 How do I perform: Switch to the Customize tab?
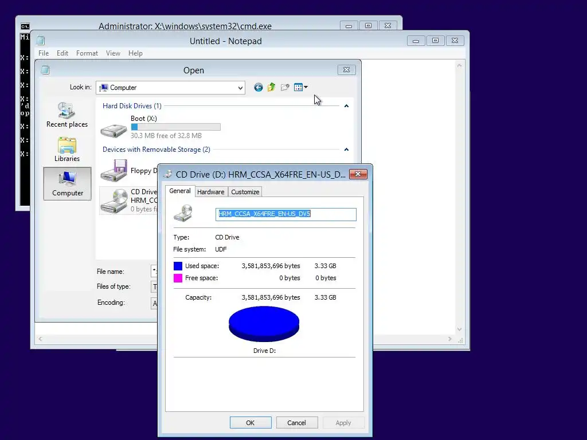pos(245,192)
